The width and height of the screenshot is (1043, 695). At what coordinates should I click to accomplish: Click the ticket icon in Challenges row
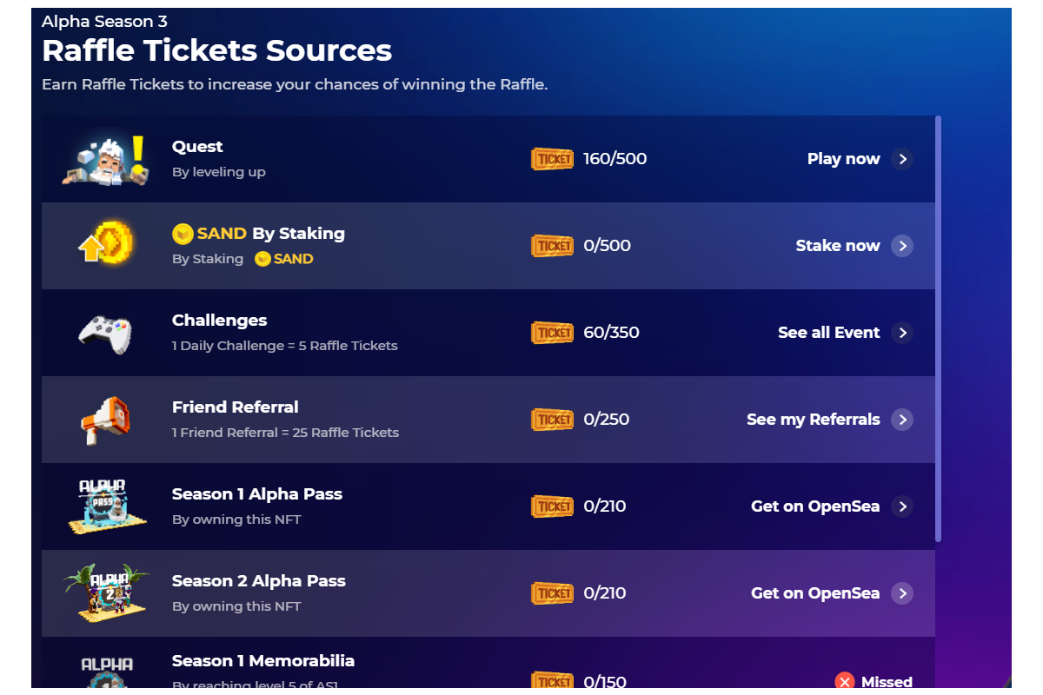[553, 333]
